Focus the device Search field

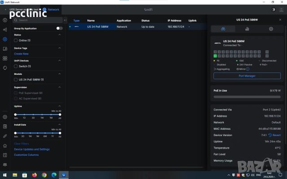click(38, 20)
